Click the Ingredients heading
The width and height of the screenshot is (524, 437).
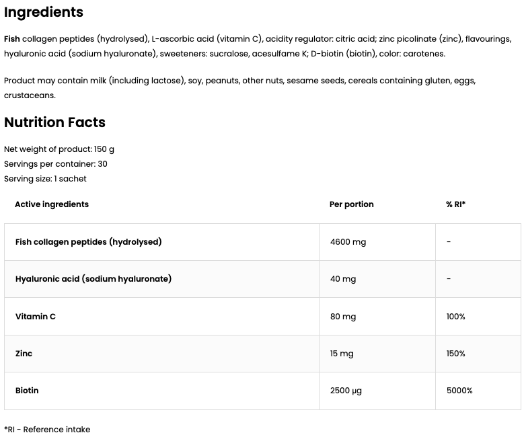(x=44, y=12)
